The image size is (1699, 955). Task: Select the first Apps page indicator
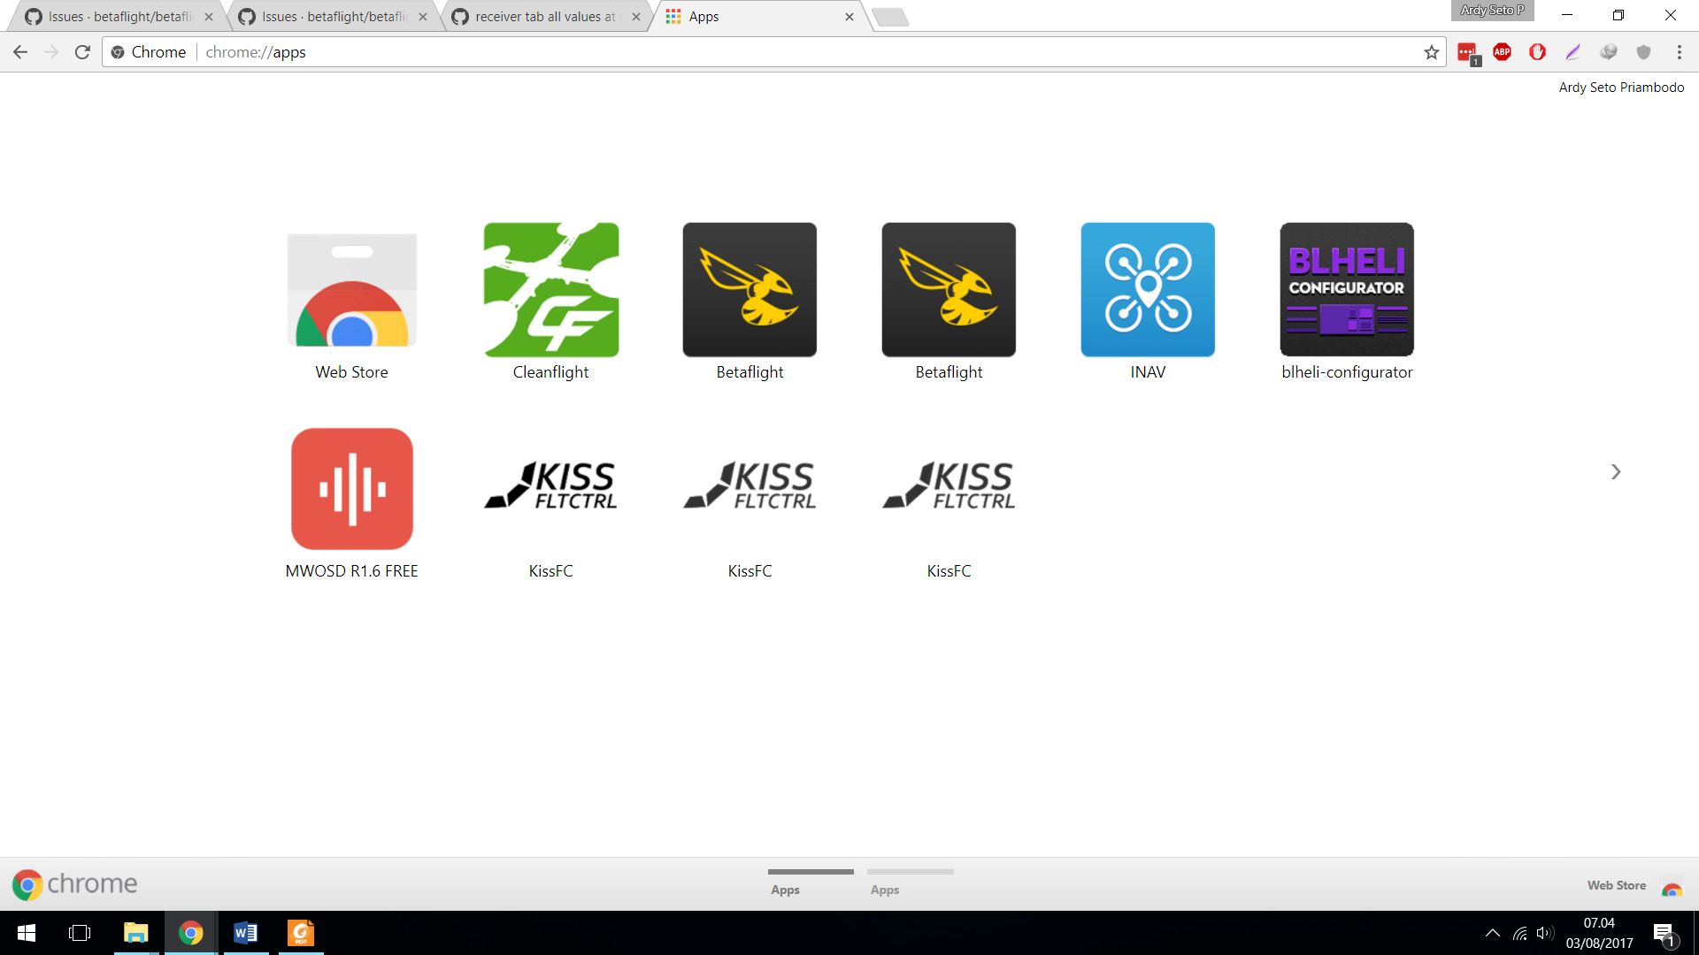click(811, 882)
